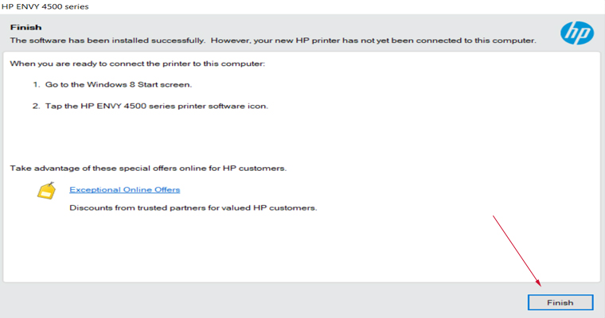605x318 pixels.
Task: Click the 'Discounts from trusted partners' description
Action: 193,207
